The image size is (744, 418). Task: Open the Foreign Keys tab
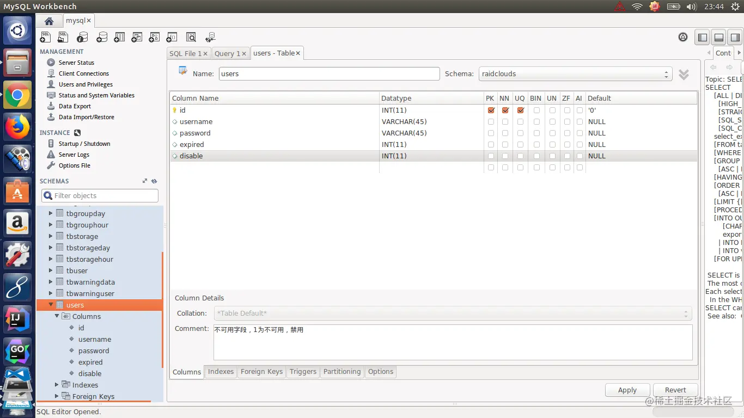[x=261, y=372]
